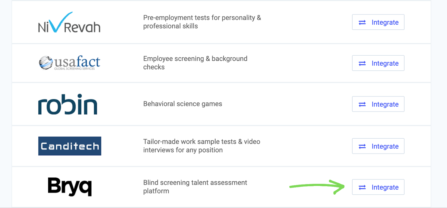Click the pre-employment tests description text
The width and height of the screenshot is (447, 208).
(202, 22)
